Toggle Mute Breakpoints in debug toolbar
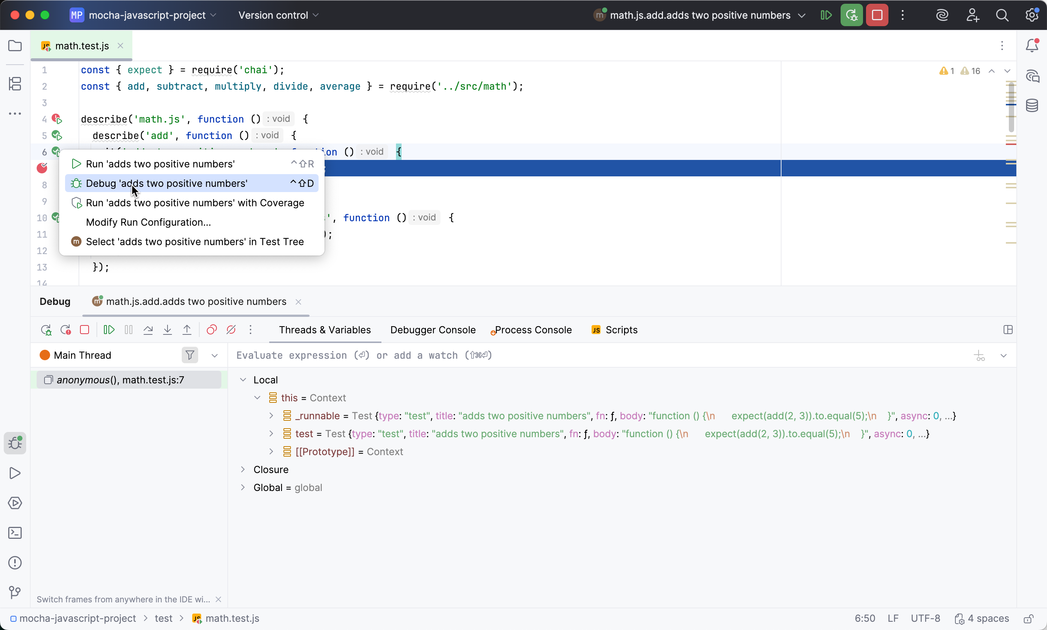Viewport: 1047px width, 630px height. 231,330
